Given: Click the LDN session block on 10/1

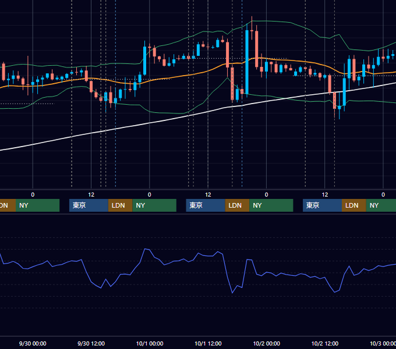Looking at the screenshot, I should tap(237, 205).
